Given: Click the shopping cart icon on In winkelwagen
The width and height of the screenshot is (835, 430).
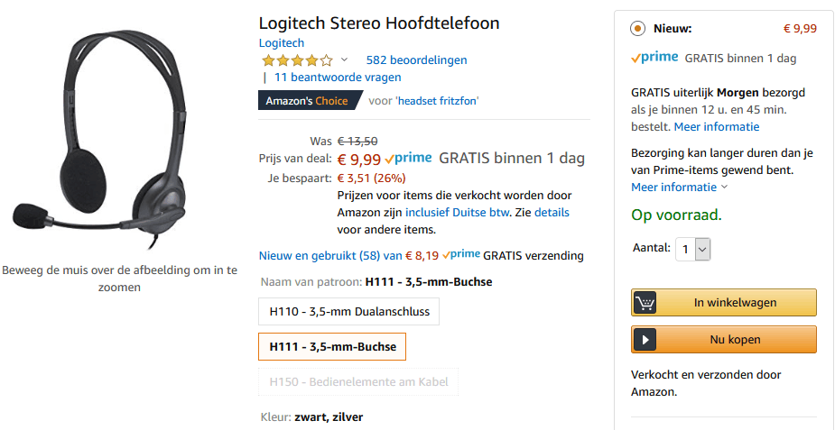Looking at the screenshot, I should coord(645,303).
